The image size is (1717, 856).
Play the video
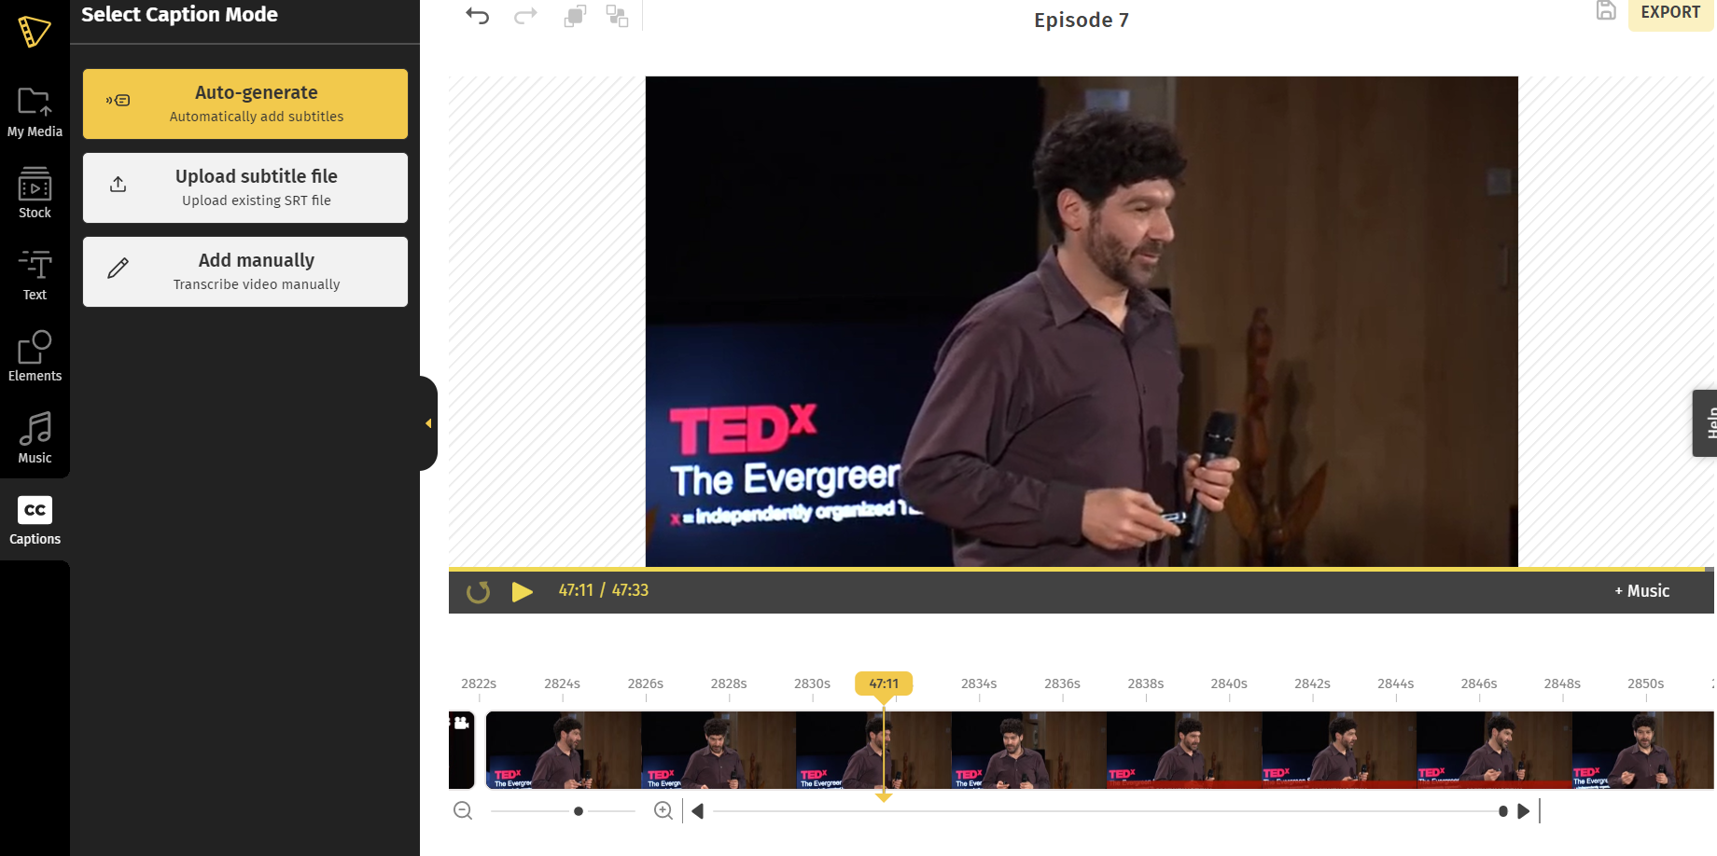pyautogui.click(x=522, y=591)
